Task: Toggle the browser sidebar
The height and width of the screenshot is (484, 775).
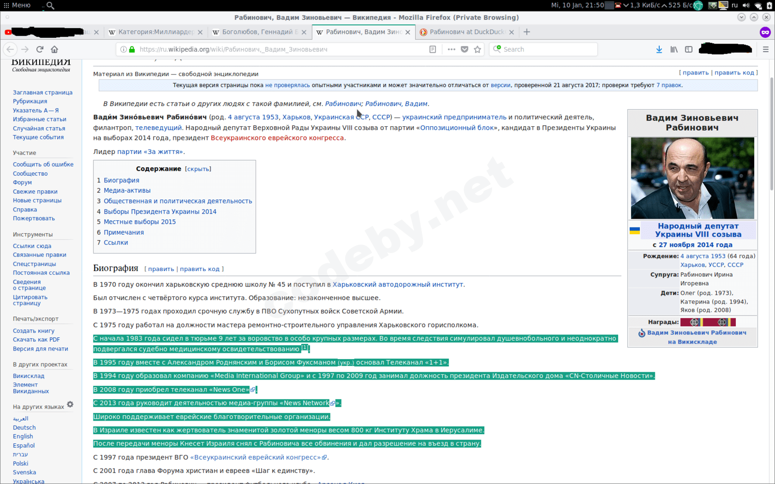Action: coord(689,49)
